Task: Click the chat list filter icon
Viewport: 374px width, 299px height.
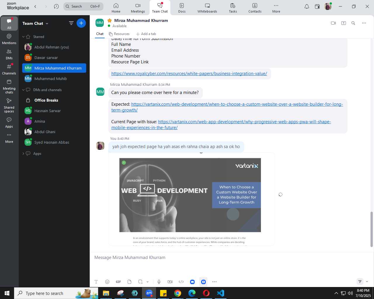Action: 71,23
